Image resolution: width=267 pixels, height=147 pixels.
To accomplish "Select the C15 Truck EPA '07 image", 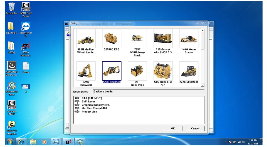I will pyautogui.click(x=163, y=71).
